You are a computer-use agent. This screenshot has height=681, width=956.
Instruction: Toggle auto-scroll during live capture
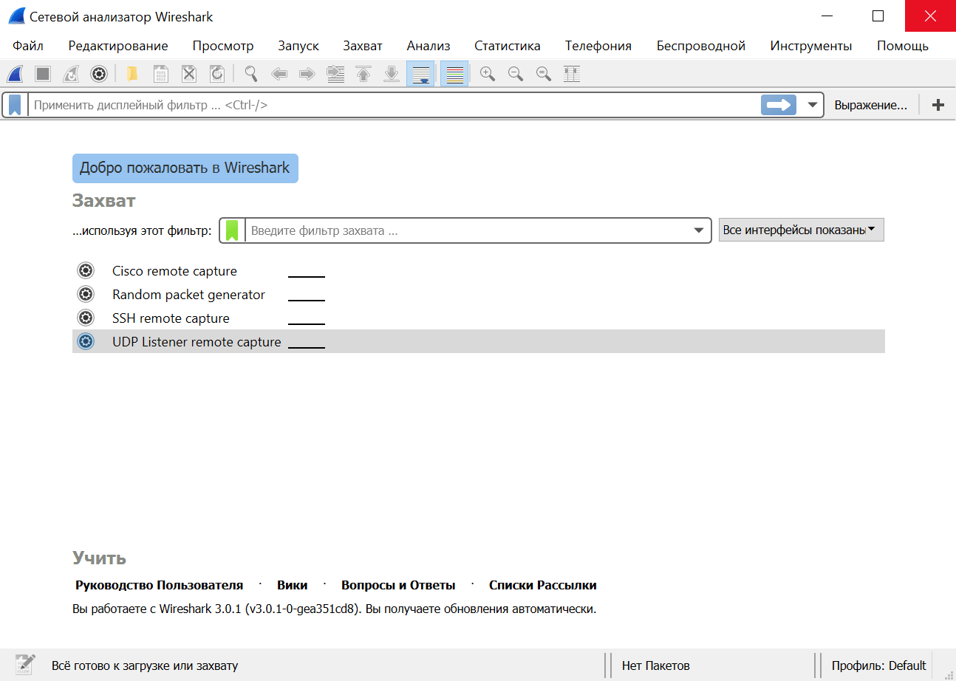tap(420, 74)
